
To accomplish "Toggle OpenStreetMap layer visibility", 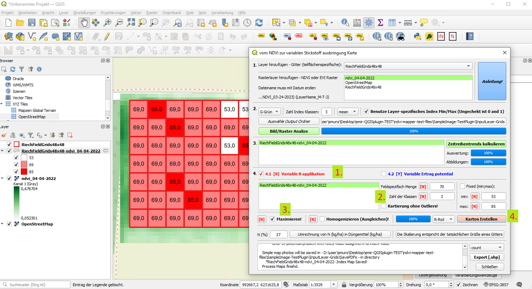I will [9, 224].
